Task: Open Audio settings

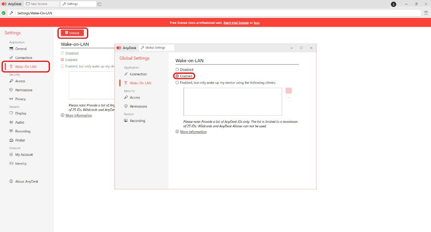Action: point(20,122)
